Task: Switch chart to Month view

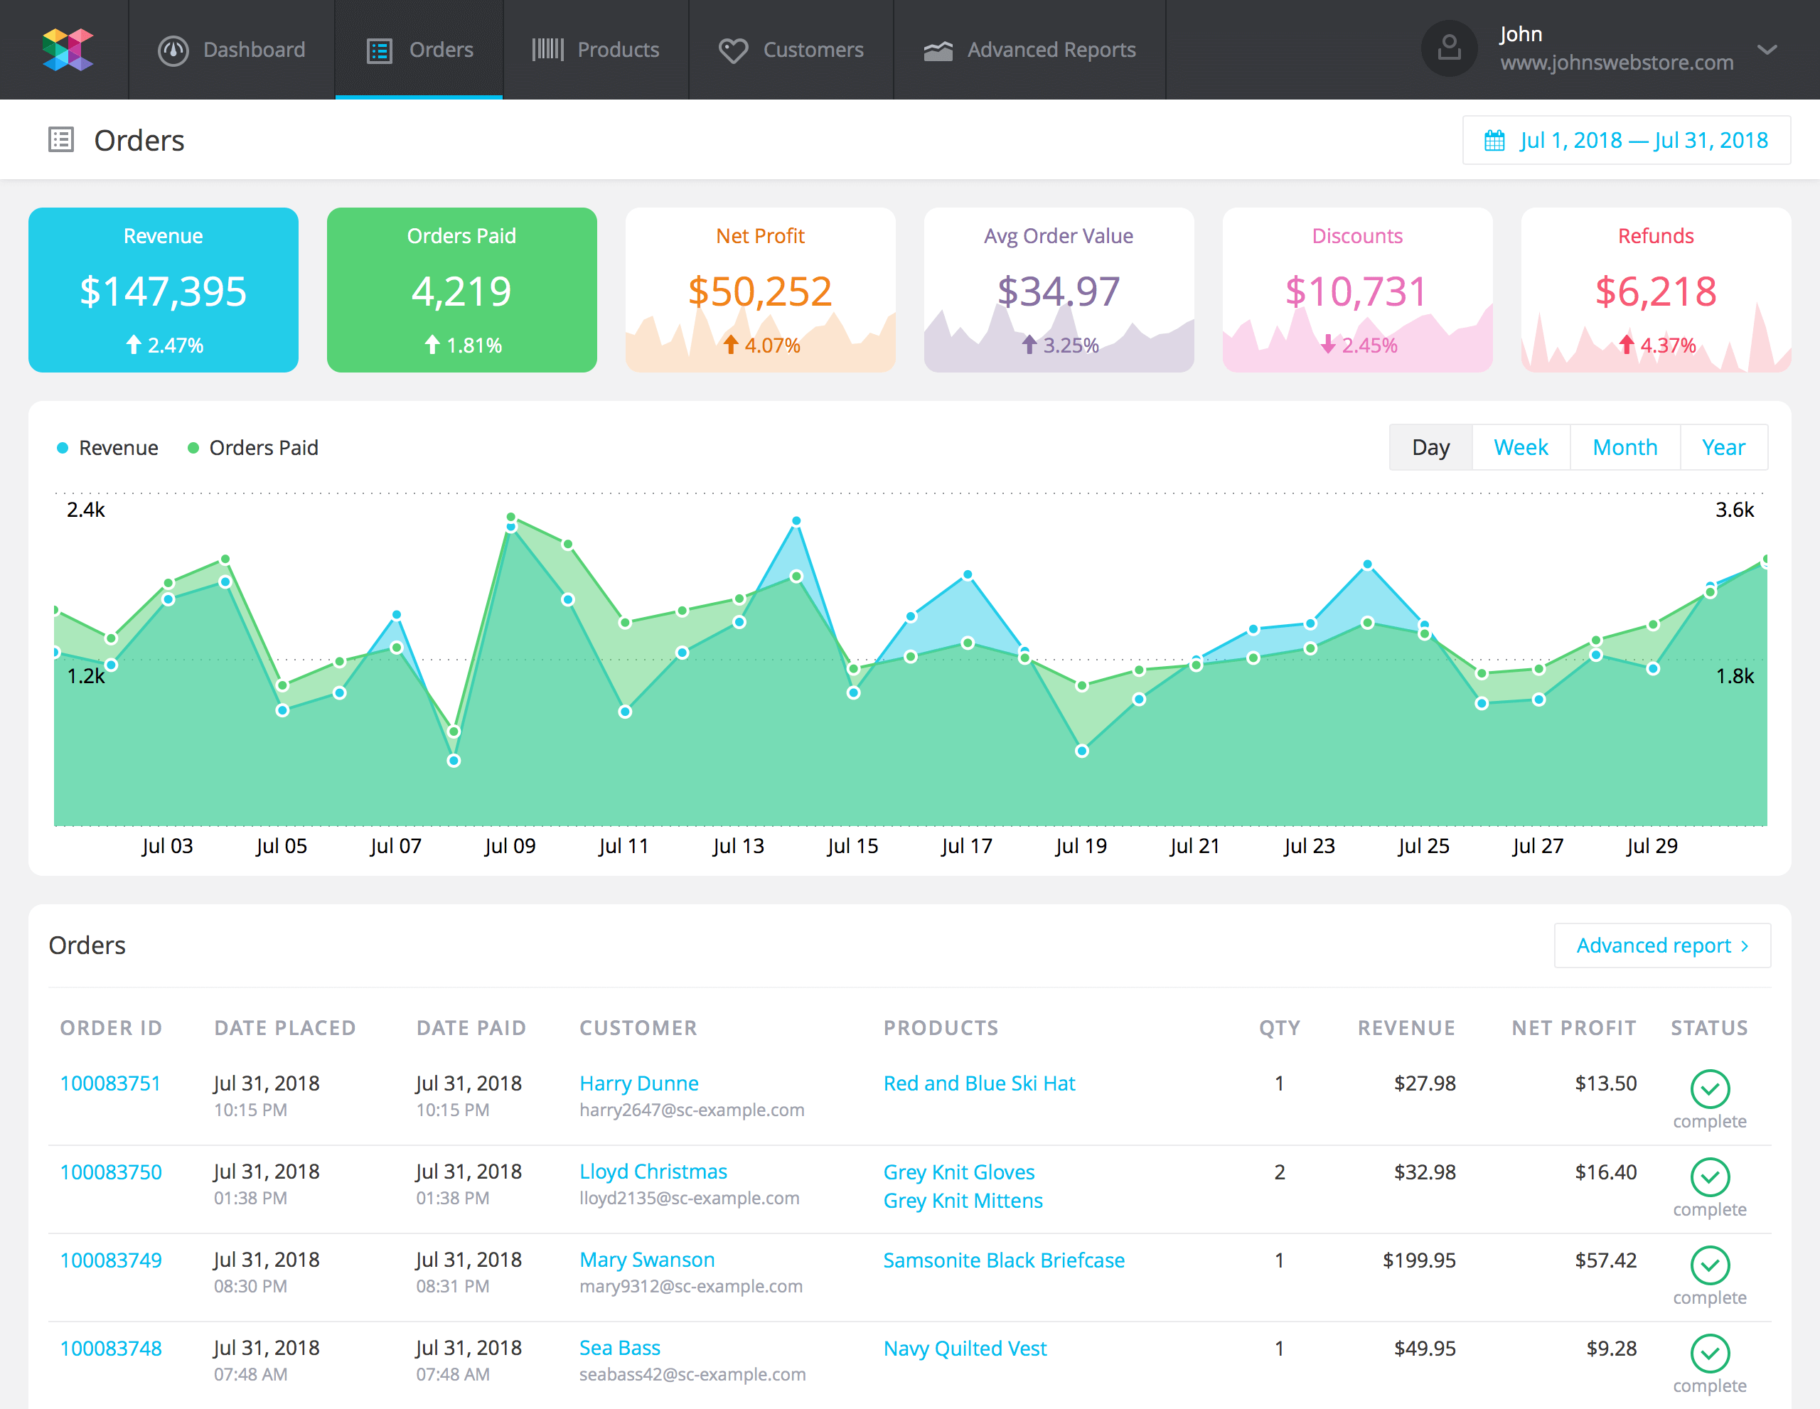Action: click(x=1625, y=447)
